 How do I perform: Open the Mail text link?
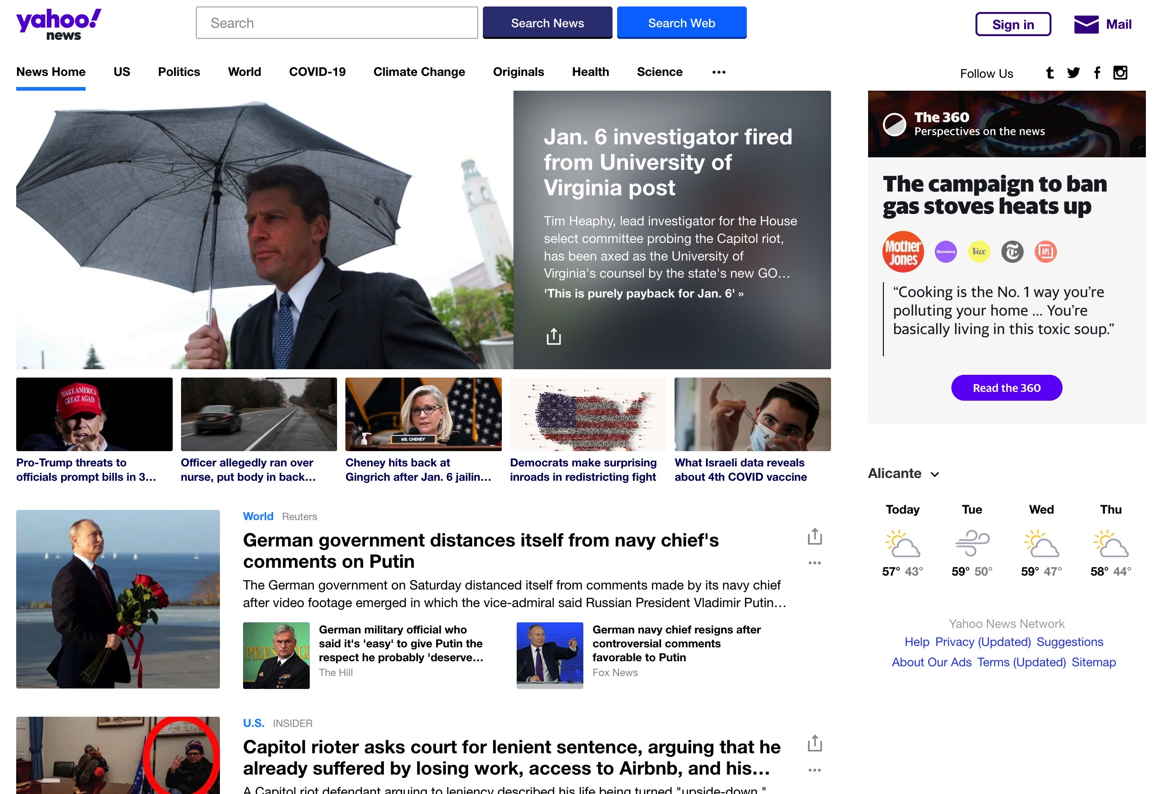coord(1118,24)
